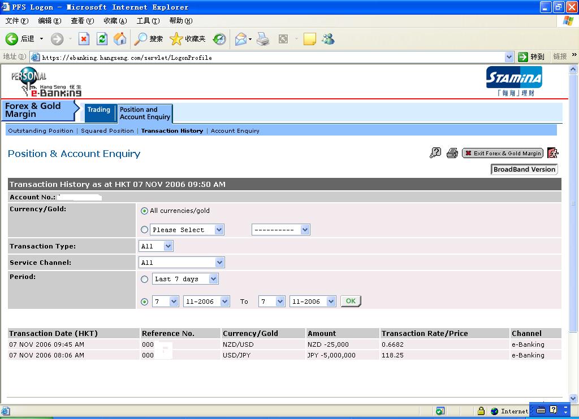Open the Last 7 days period dropdown
The image size is (579, 419).
pyautogui.click(x=185, y=279)
